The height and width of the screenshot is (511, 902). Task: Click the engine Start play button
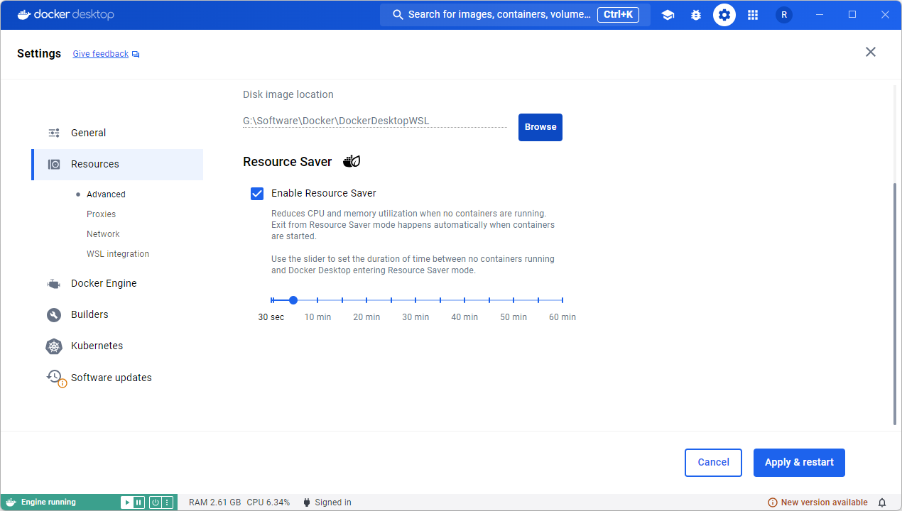click(x=127, y=502)
